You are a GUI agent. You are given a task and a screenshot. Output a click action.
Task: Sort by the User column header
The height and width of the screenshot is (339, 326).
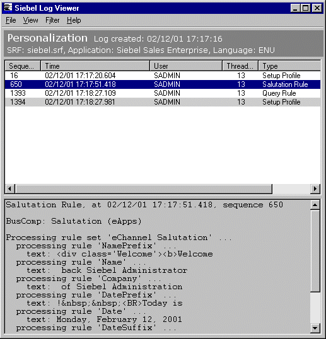pyautogui.click(x=186, y=66)
